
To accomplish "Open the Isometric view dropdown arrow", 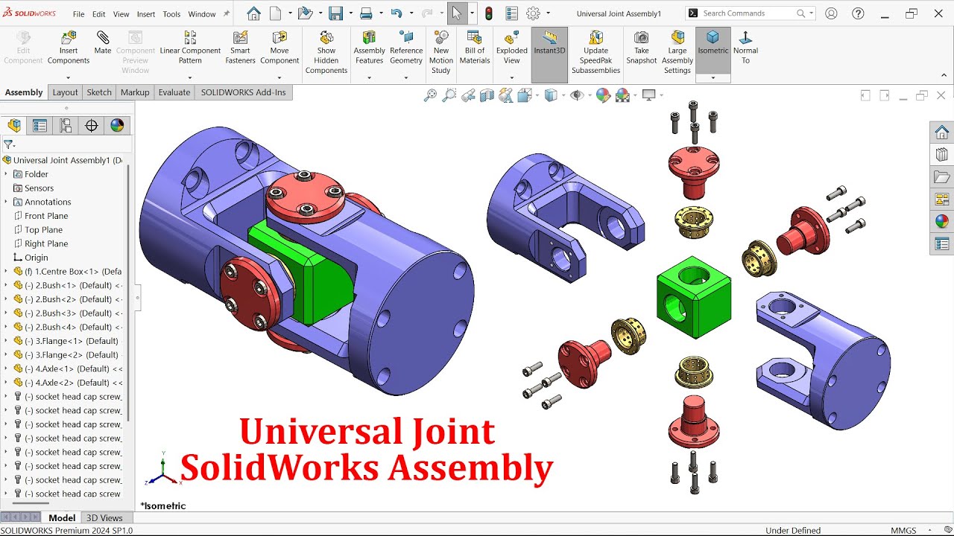I will pos(713,77).
